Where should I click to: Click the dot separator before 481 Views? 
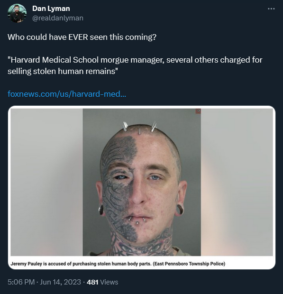click(x=84, y=282)
